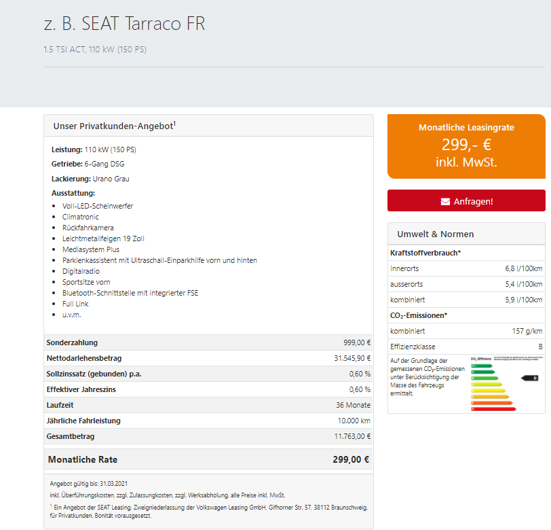Select the value '10.000 km'
The width and height of the screenshot is (551, 530).
coord(354,421)
